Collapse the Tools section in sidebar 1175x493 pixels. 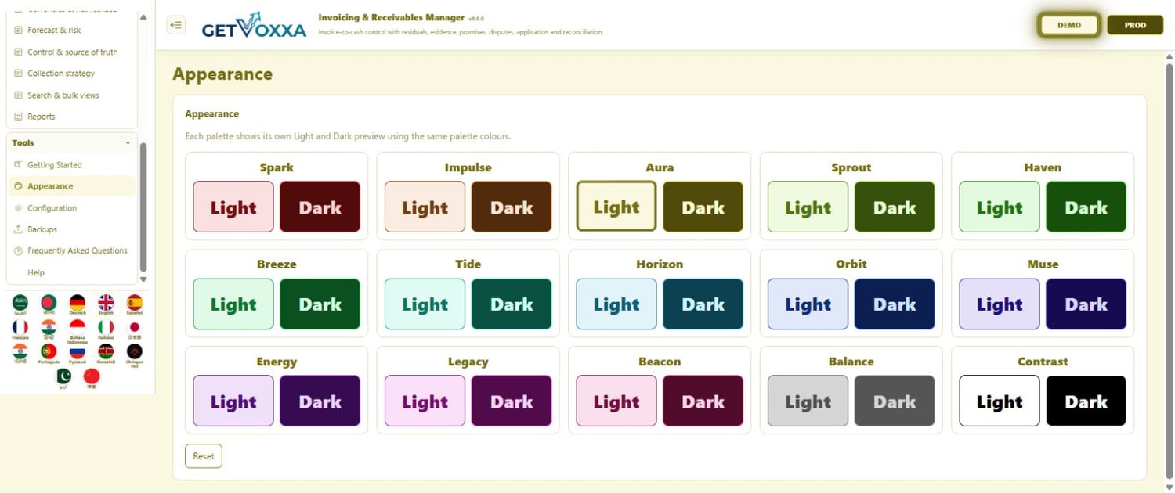(128, 143)
